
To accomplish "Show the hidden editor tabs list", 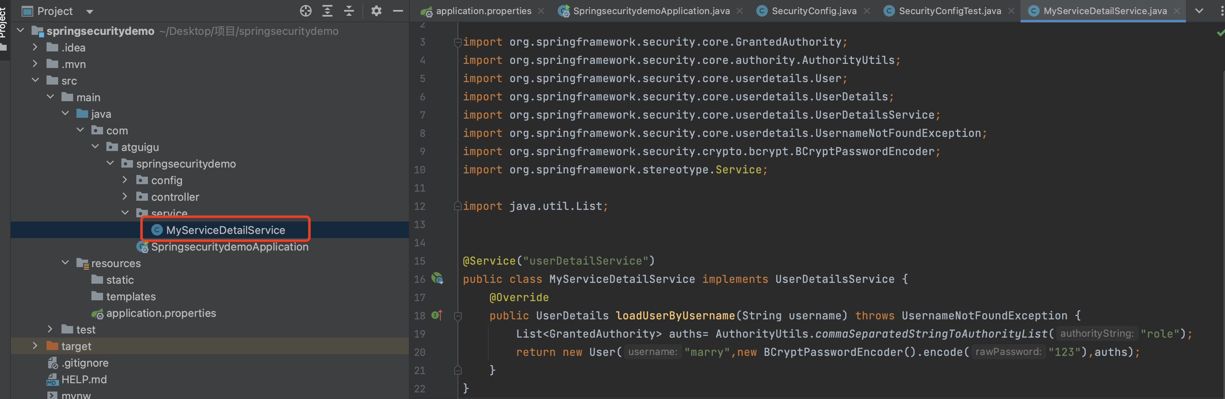I will tap(1199, 11).
